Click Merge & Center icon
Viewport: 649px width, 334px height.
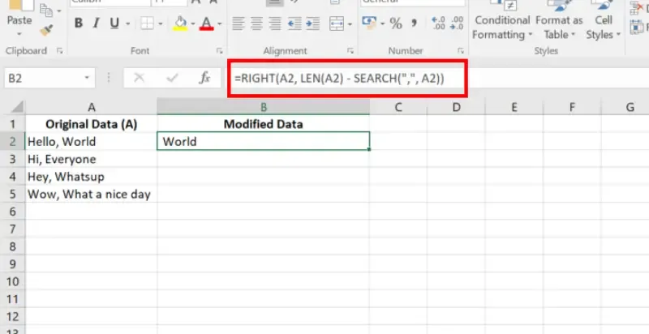pyautogui.click(x=337, y=24)
